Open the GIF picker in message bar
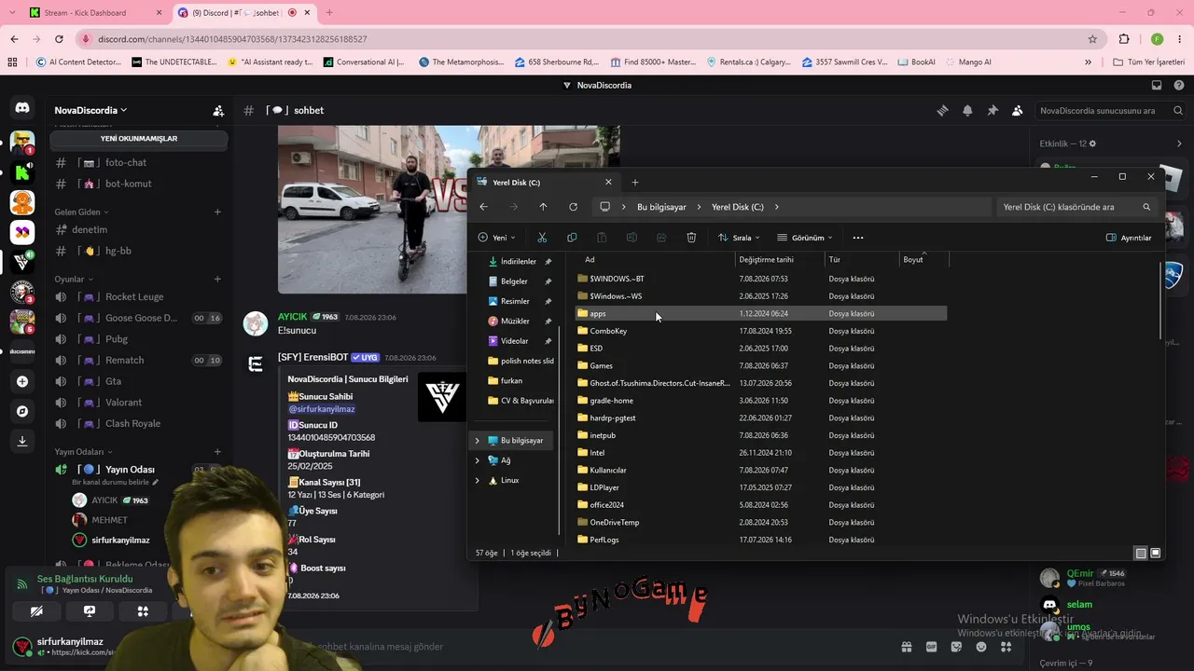The image size is (1194, 671). click(x=931, y=647)
